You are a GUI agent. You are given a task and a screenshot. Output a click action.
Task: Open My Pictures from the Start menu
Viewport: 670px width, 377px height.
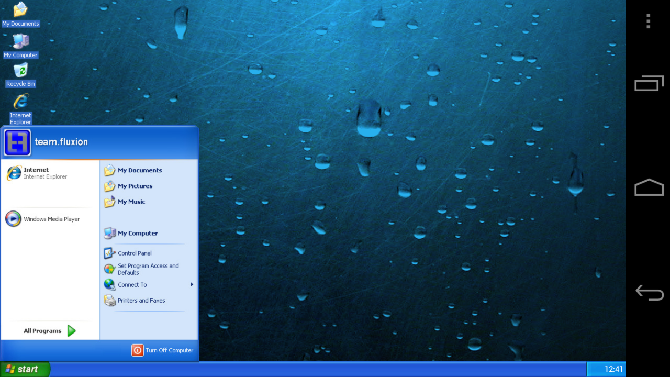coord(135,186)
